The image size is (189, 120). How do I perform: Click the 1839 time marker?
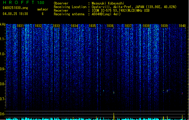164,26
